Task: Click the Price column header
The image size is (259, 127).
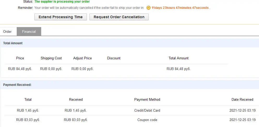Action: pos(20,58)
